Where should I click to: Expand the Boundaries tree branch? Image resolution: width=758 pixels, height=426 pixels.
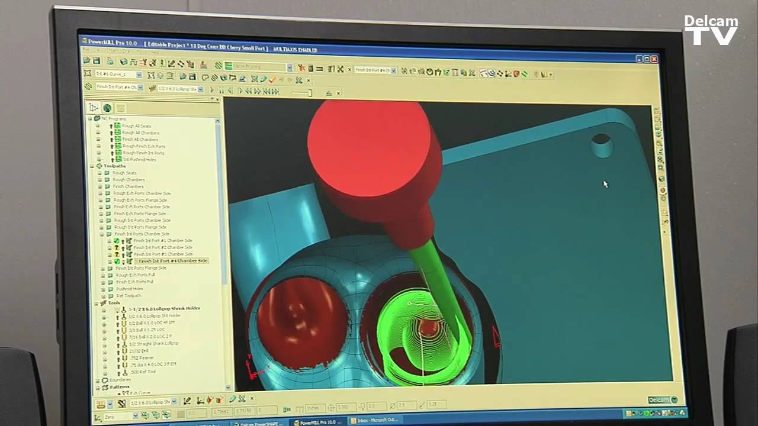97,380
